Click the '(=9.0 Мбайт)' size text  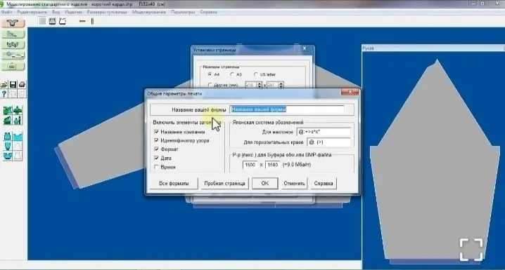point(297,165)
